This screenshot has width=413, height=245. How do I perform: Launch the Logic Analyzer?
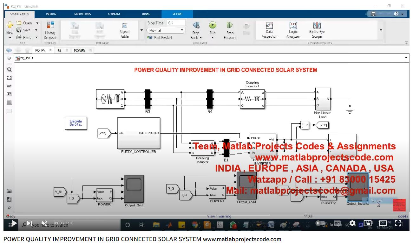click(x=293, y=30)
